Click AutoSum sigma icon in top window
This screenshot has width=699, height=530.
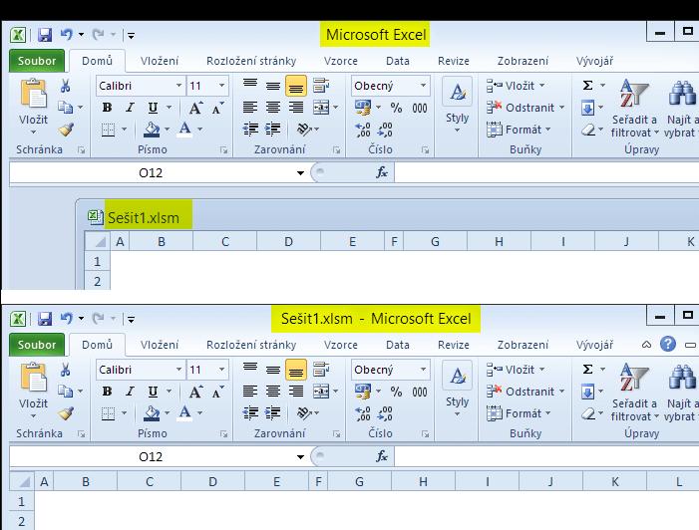tap(588, 85)
